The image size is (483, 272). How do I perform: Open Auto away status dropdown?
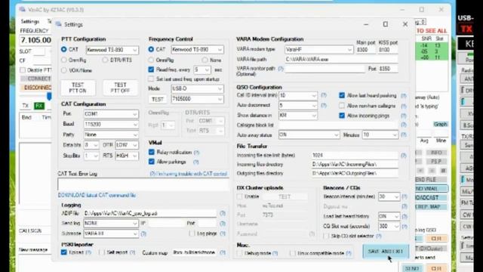point(309,134)
